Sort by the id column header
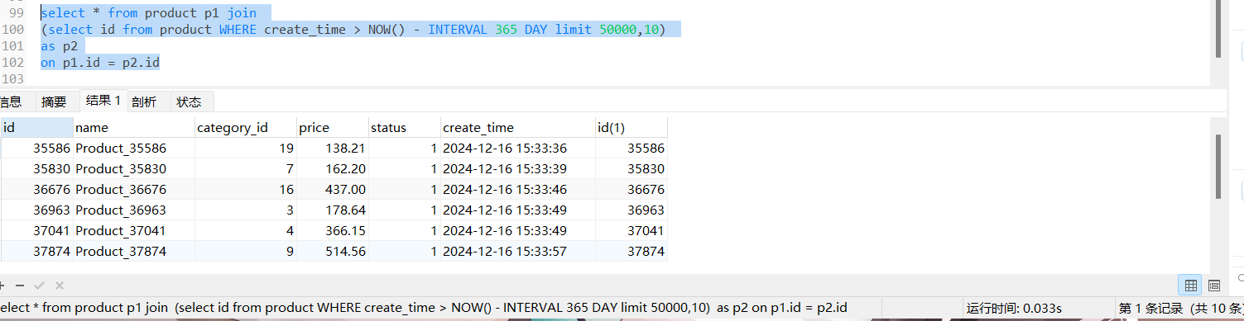Screen dimensions: 1244x321 point(36,127)
